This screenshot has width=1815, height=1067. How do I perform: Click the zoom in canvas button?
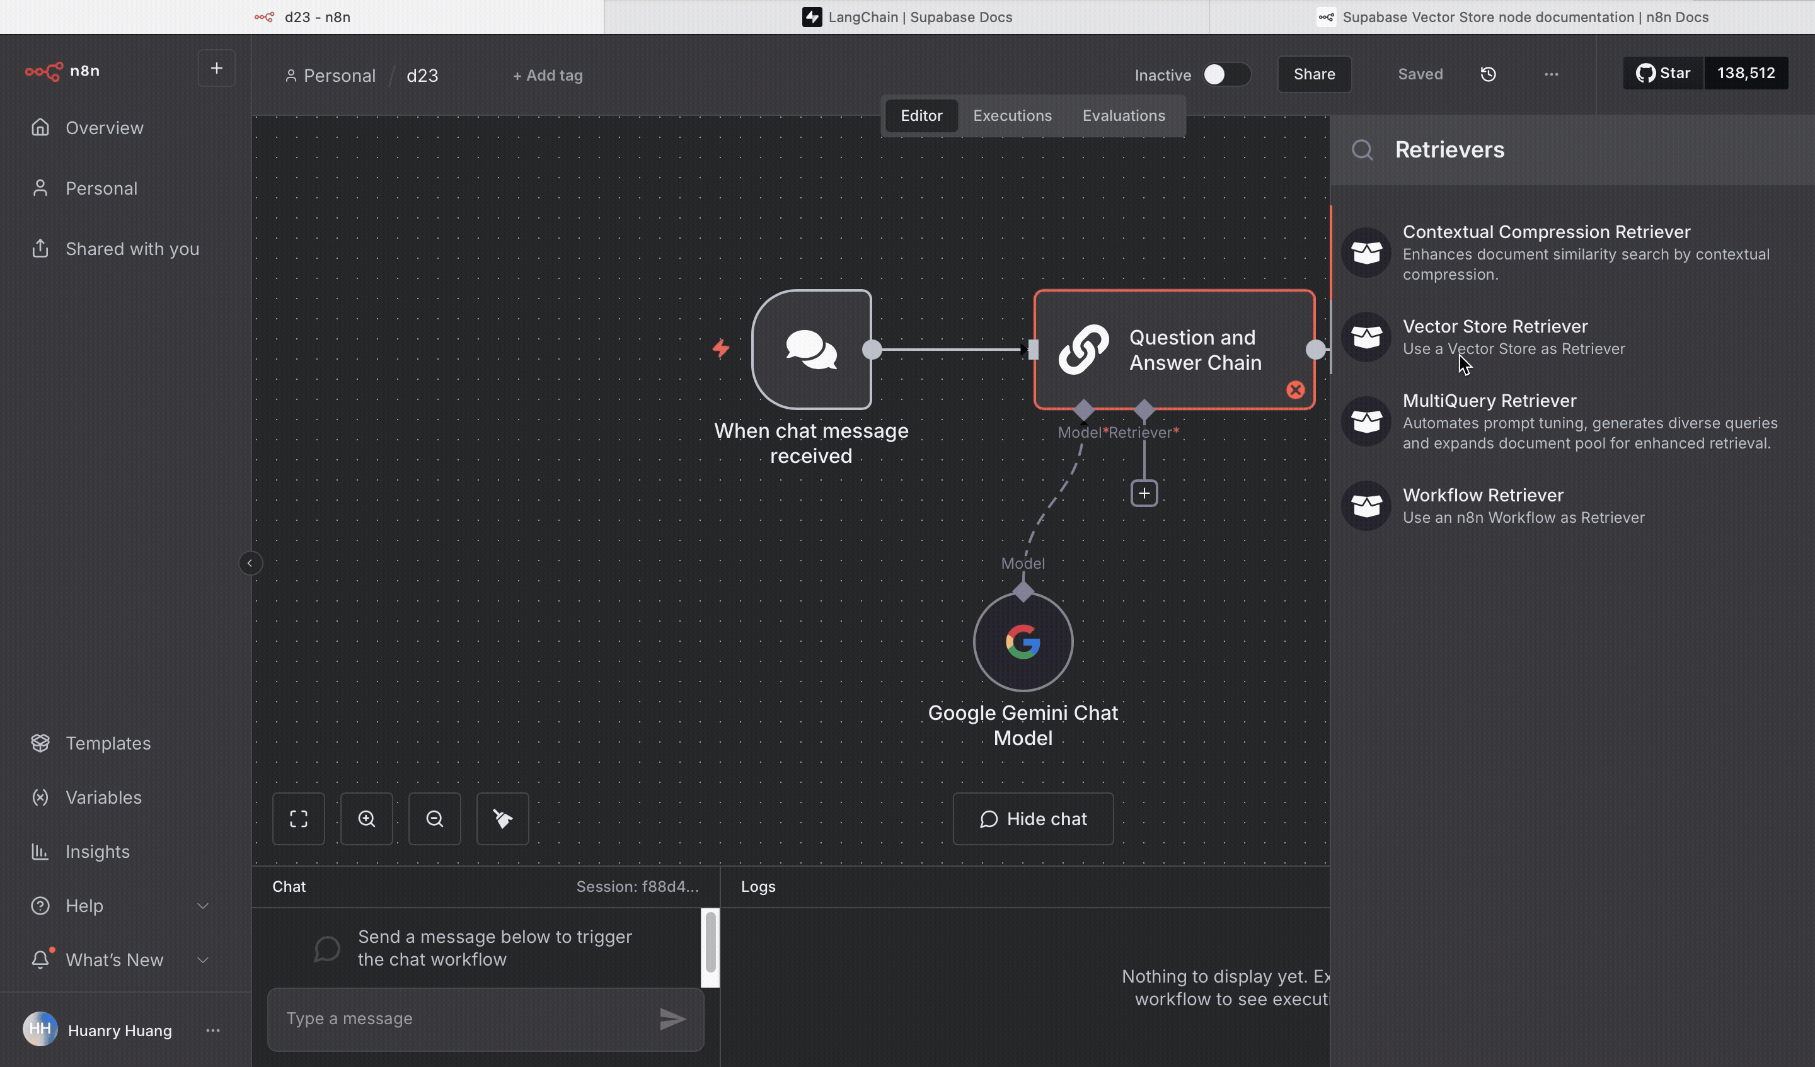pos(367,819)
